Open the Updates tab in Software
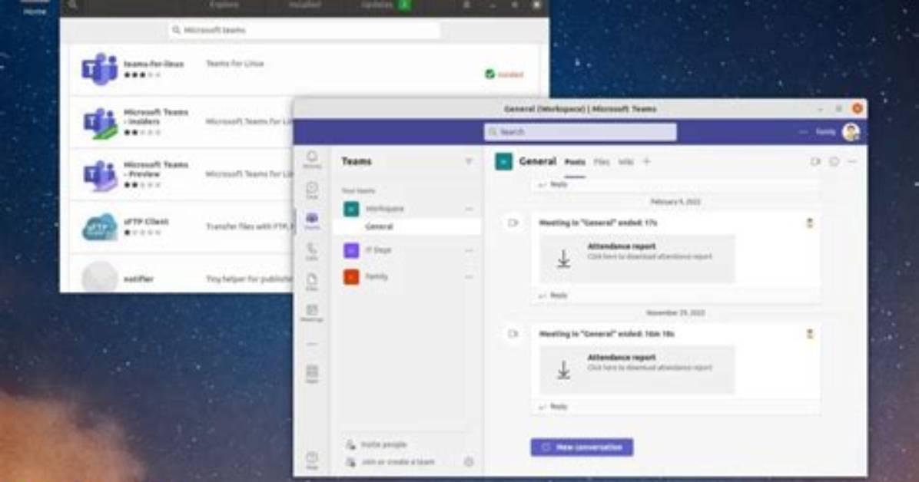Screen dimensions: 919x482 [384, 5]
